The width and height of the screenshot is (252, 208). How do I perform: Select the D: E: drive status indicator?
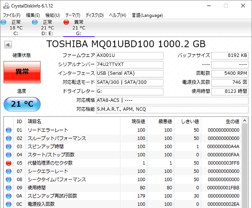tap(35, 22)
